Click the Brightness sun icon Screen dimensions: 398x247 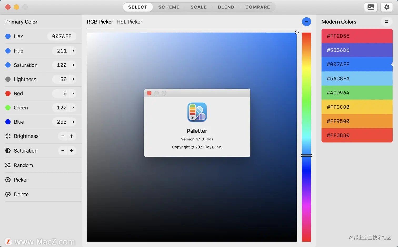(x=8, y=136)
